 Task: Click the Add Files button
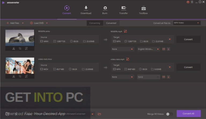13,23
